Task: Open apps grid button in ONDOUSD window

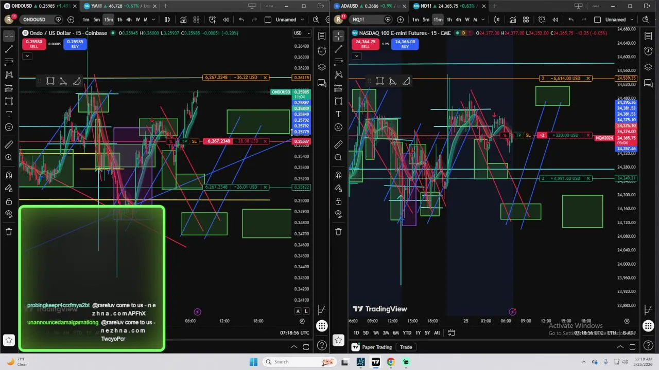Action: click(x=322, y=326)
